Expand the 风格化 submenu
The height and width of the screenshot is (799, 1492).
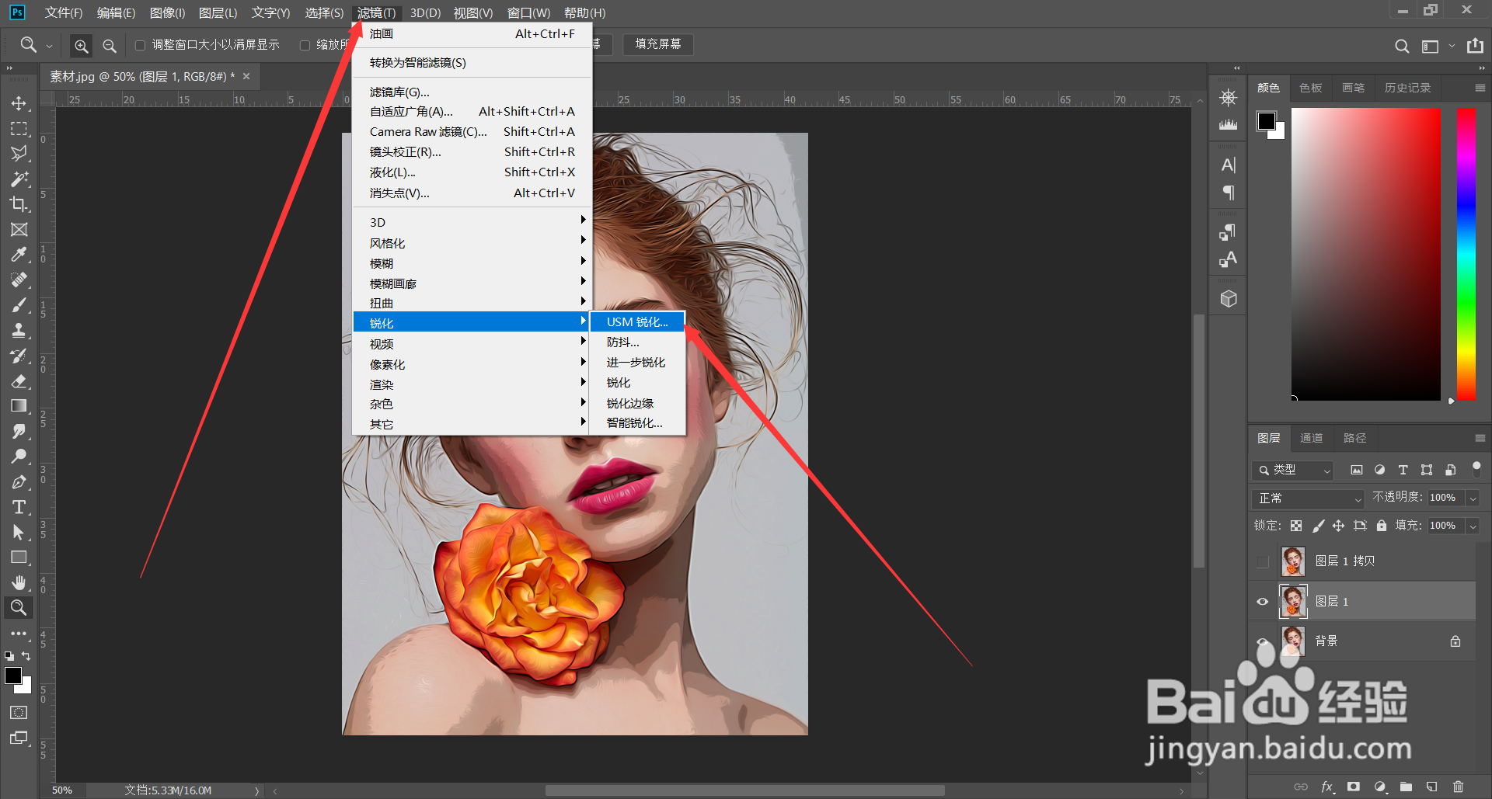[472, 243]
